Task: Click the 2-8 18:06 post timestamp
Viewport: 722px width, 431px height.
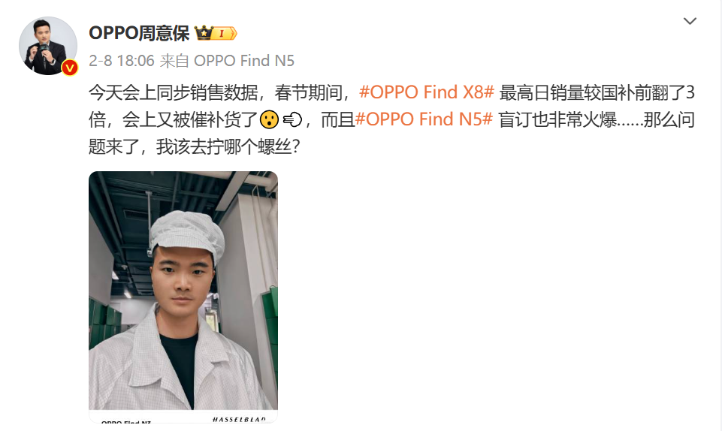Action: pos(122,61)
